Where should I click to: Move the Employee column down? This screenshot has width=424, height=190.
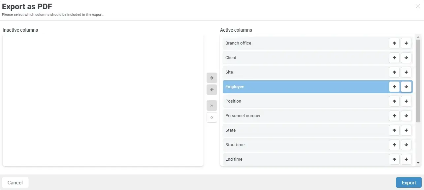point(406,87)
